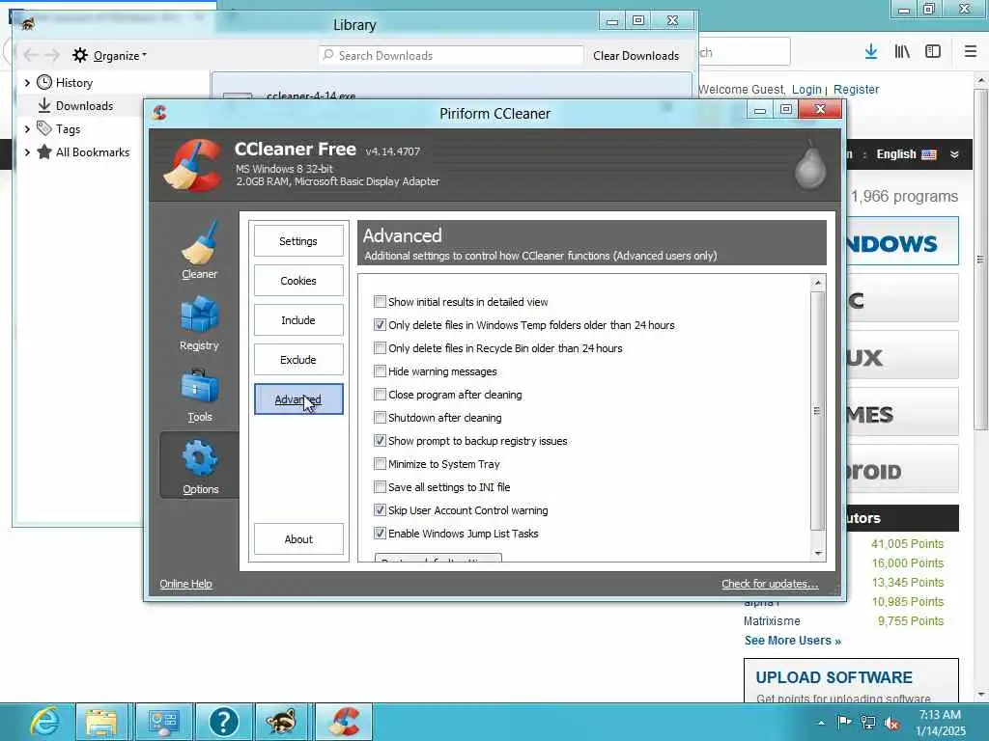Click the Organize gear in Library window
The width and height of the screenshot is (989, 741).
point(80,55)
